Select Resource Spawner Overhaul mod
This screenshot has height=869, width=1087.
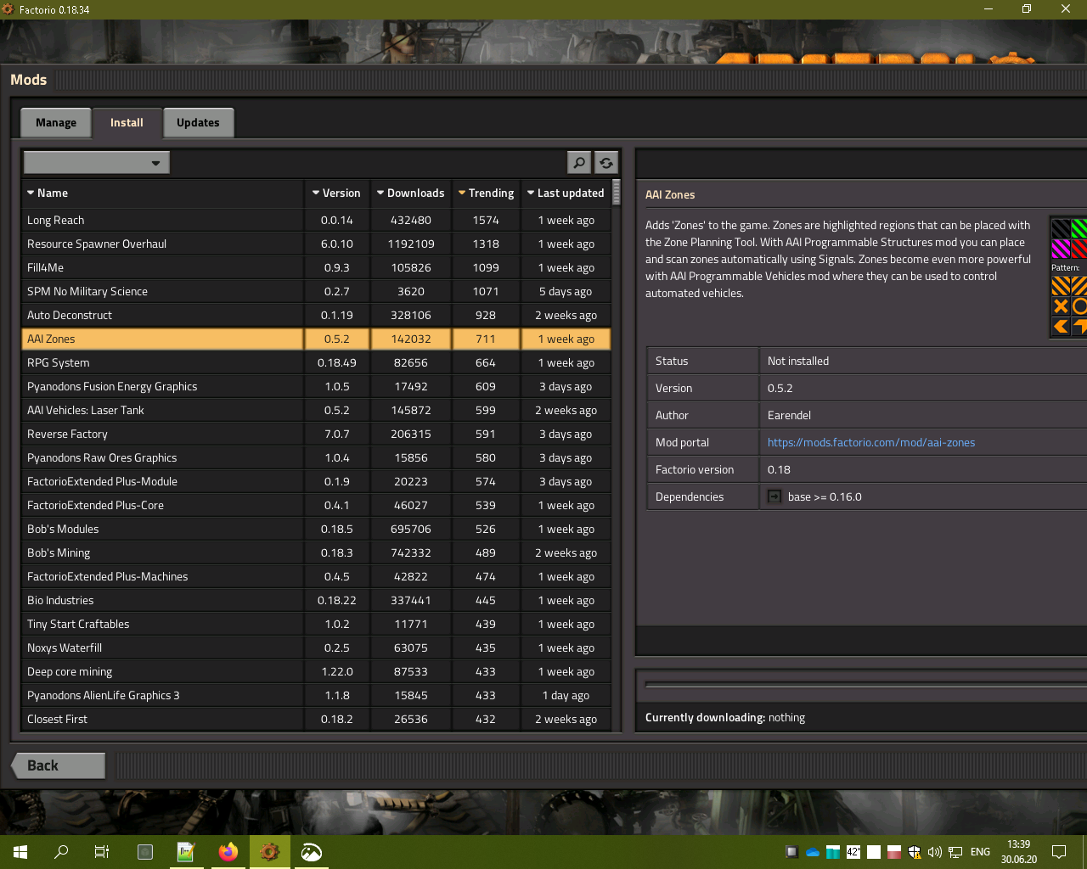coord(316,244)
